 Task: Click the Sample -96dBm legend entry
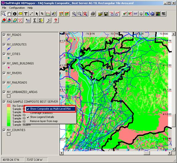click(22, 125)
